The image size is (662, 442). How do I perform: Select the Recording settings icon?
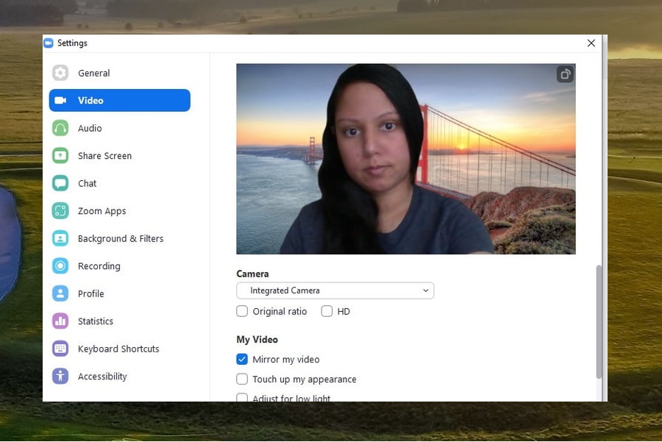point(60,265)
